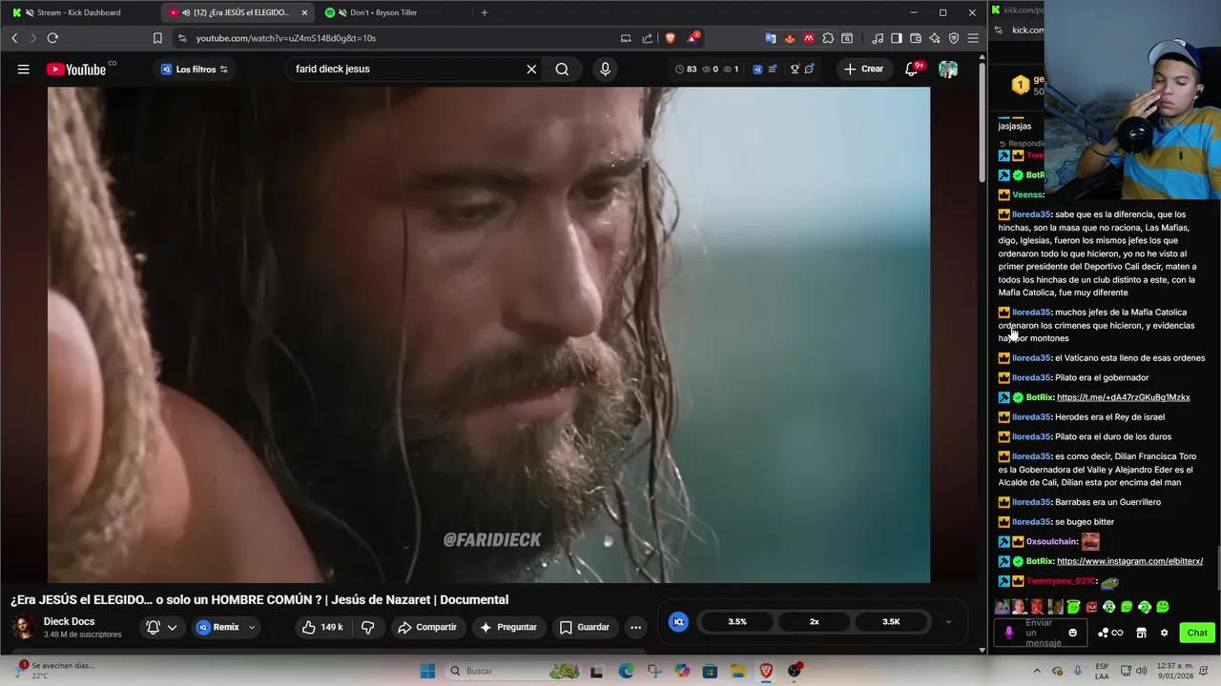Viewport: 1221px width, 686px height.
Task: Toggle the browser sidebar panel
Action: (897, 38)
